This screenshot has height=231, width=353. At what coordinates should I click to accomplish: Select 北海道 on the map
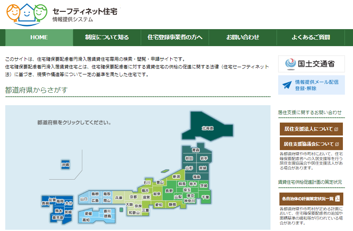[x=207, y=128]
